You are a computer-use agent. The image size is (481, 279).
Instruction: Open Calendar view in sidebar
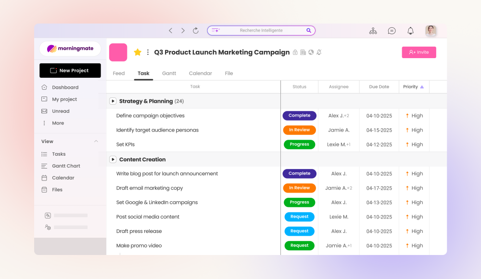63,178
